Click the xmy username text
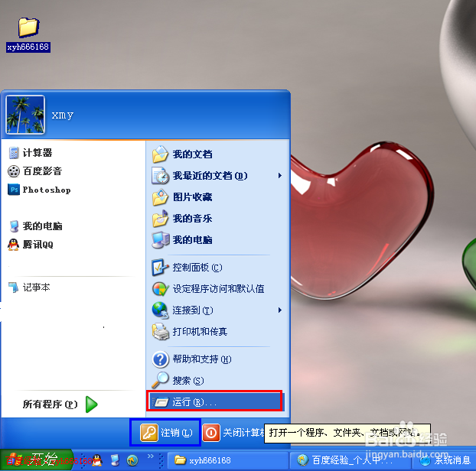 [63, 115]
